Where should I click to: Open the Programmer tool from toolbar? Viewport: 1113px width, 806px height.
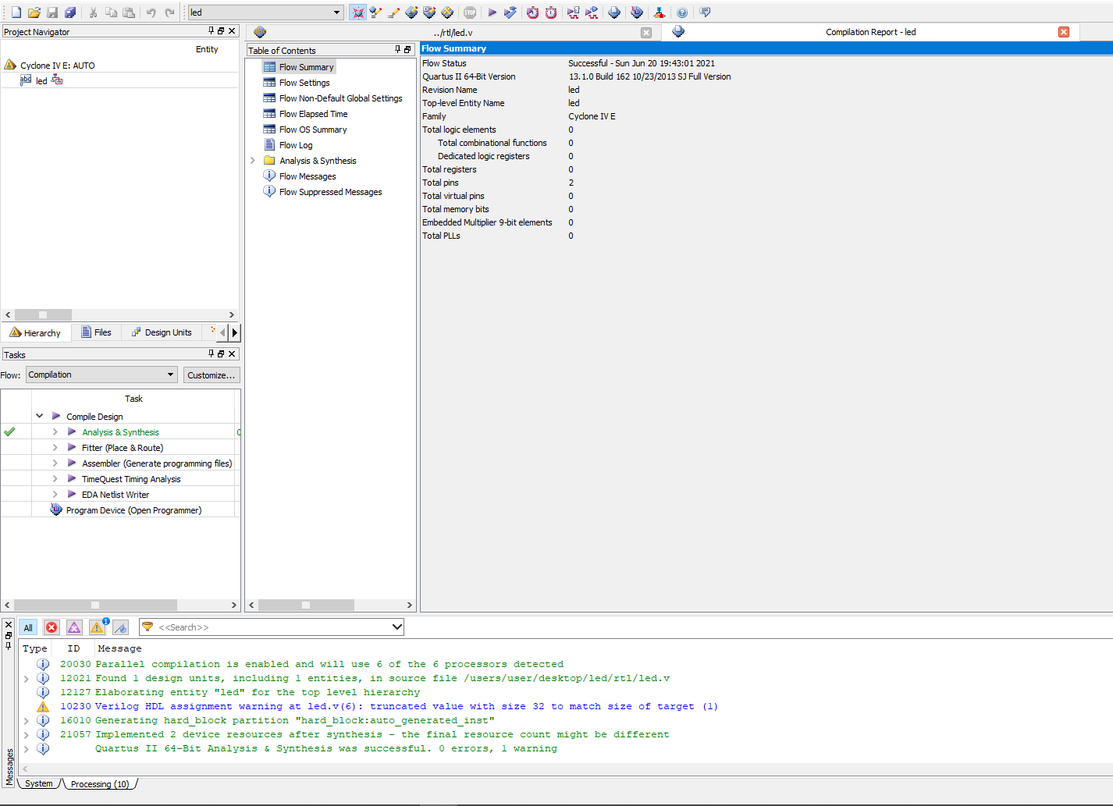click(637, 12)
